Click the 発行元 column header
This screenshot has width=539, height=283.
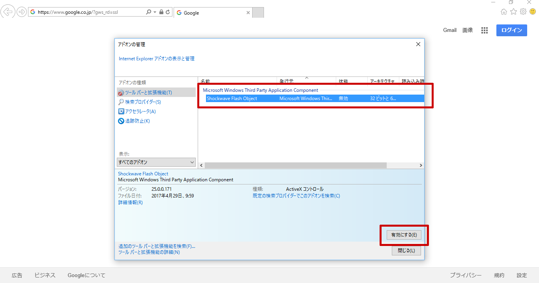306,81
